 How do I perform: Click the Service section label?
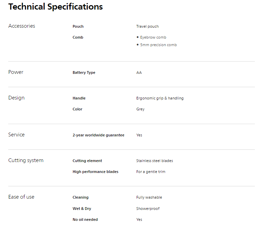tap(16, 135)
